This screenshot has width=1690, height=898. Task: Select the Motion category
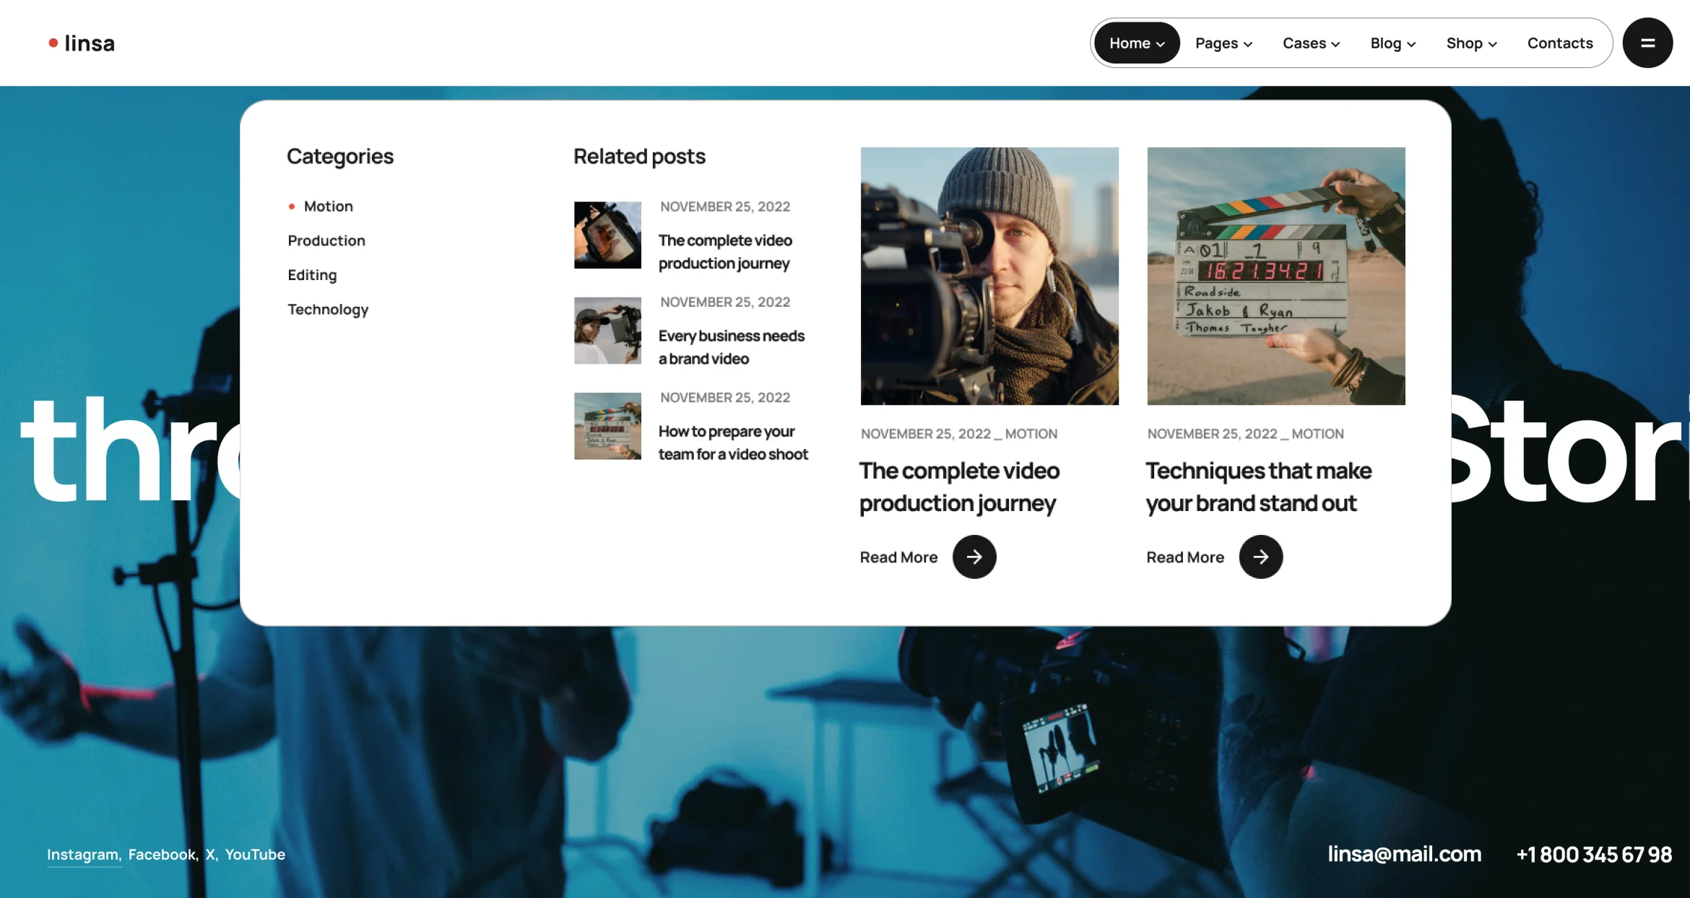click(x=328, y=206)
